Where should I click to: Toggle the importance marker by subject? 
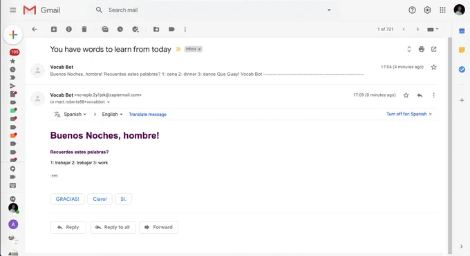click(178, 49)
